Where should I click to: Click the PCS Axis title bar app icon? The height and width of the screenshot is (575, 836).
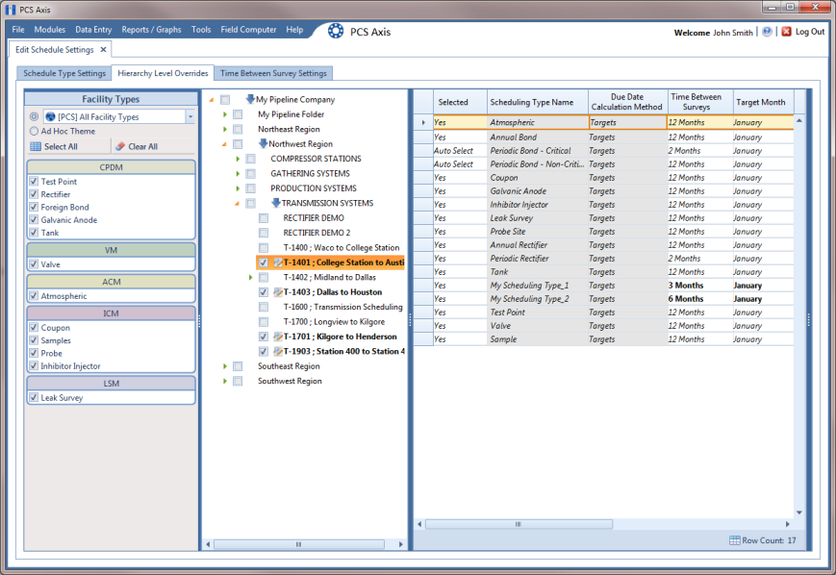click(x=11, y=9)
